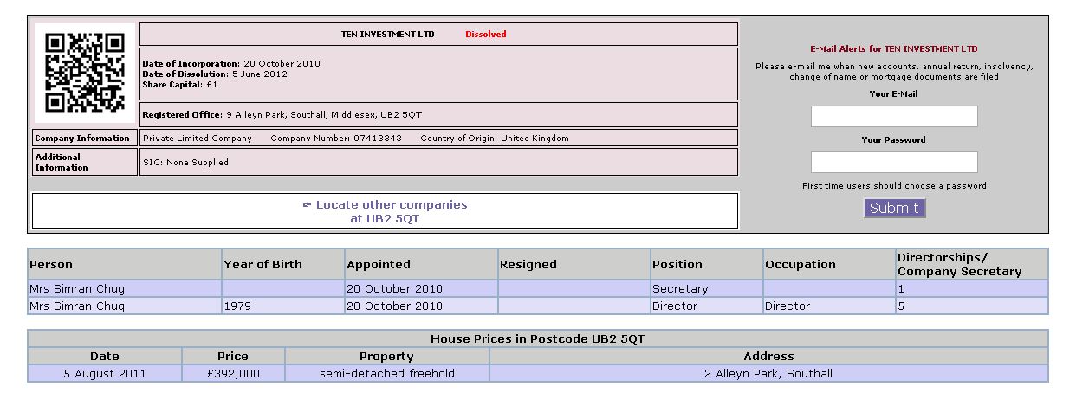Click the House Prices in Postcode heading
The width and height of the screenshot is (1076, 393).
tap(537, 339)
